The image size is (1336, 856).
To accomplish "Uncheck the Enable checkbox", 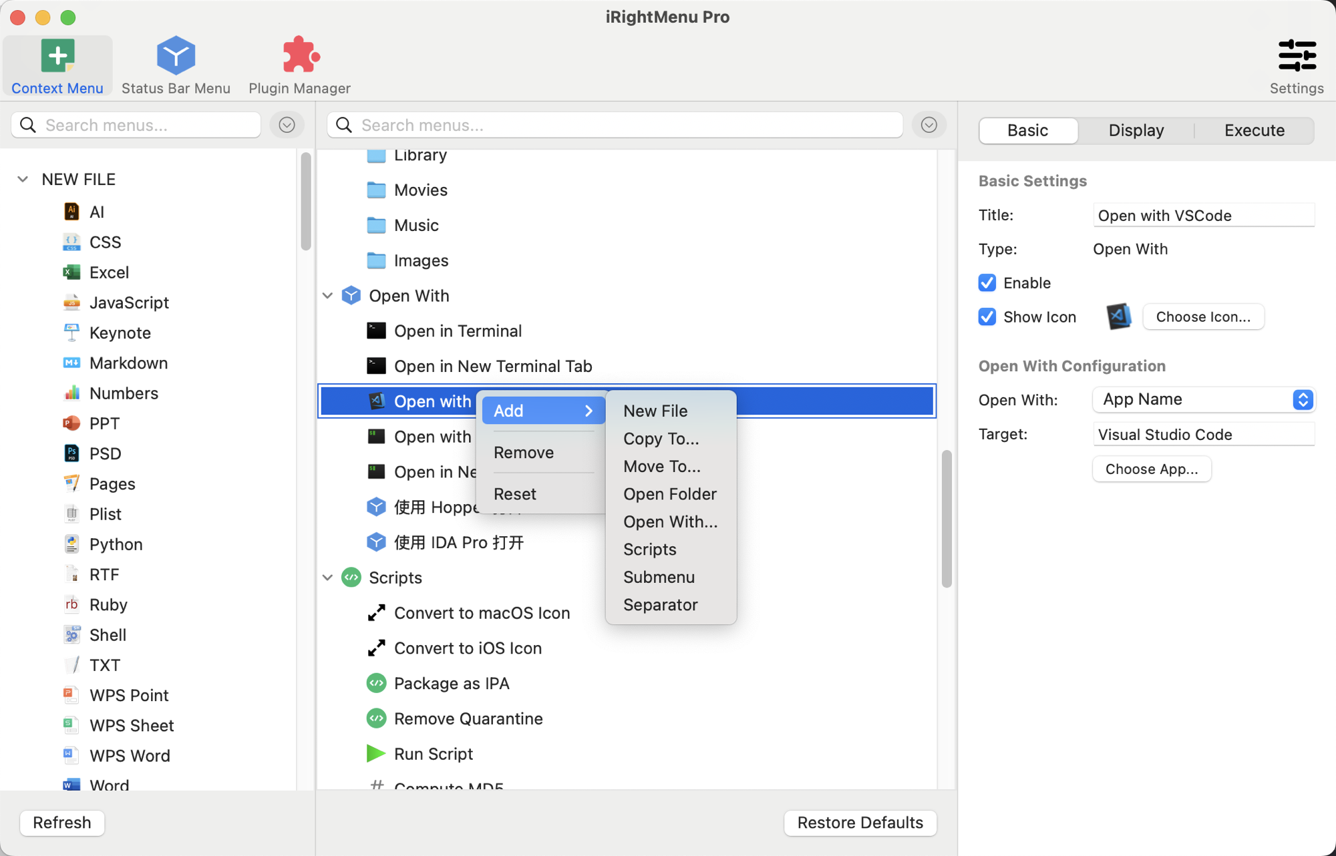I will coord(987,283).
